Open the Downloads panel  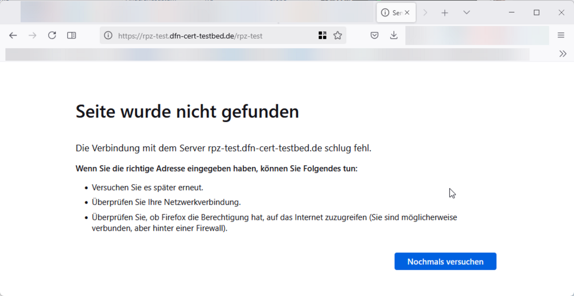click(x=394, y=36)
